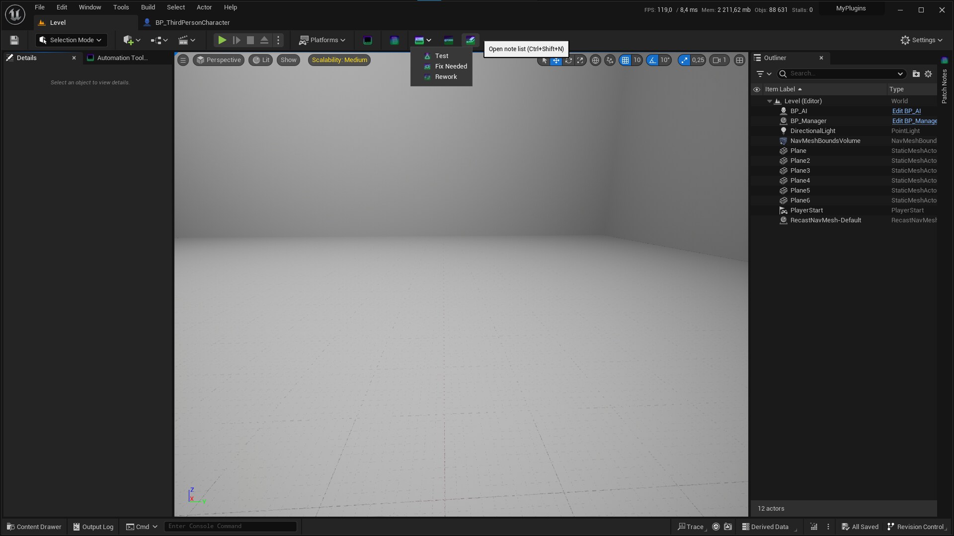Viewport: 954px width, 536px height.
Task: Select the Test menu entry
Action: [441, 56]
